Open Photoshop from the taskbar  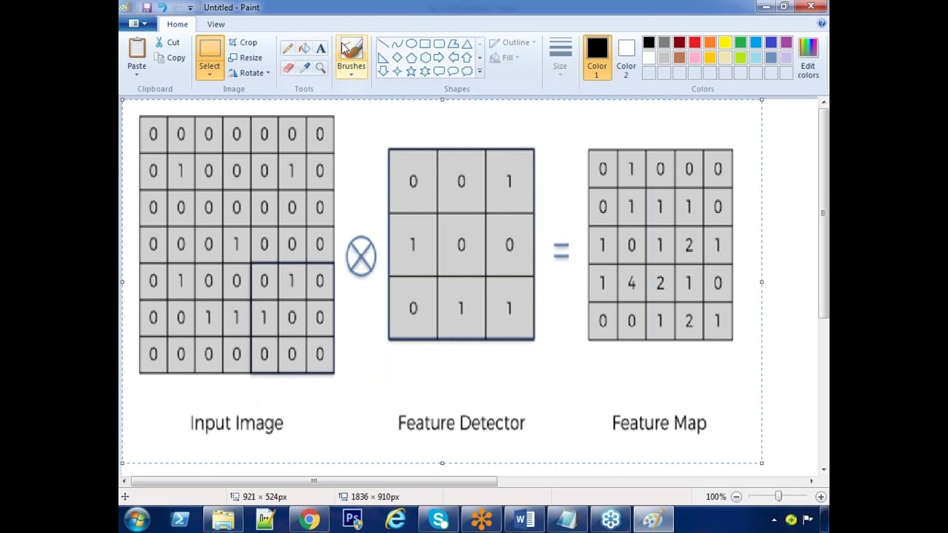(353, 520)
